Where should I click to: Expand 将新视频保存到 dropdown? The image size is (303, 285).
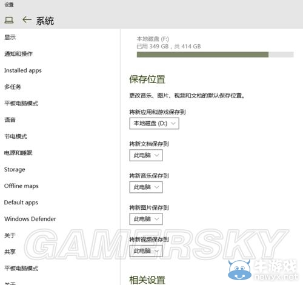click(x=146, y=251)
